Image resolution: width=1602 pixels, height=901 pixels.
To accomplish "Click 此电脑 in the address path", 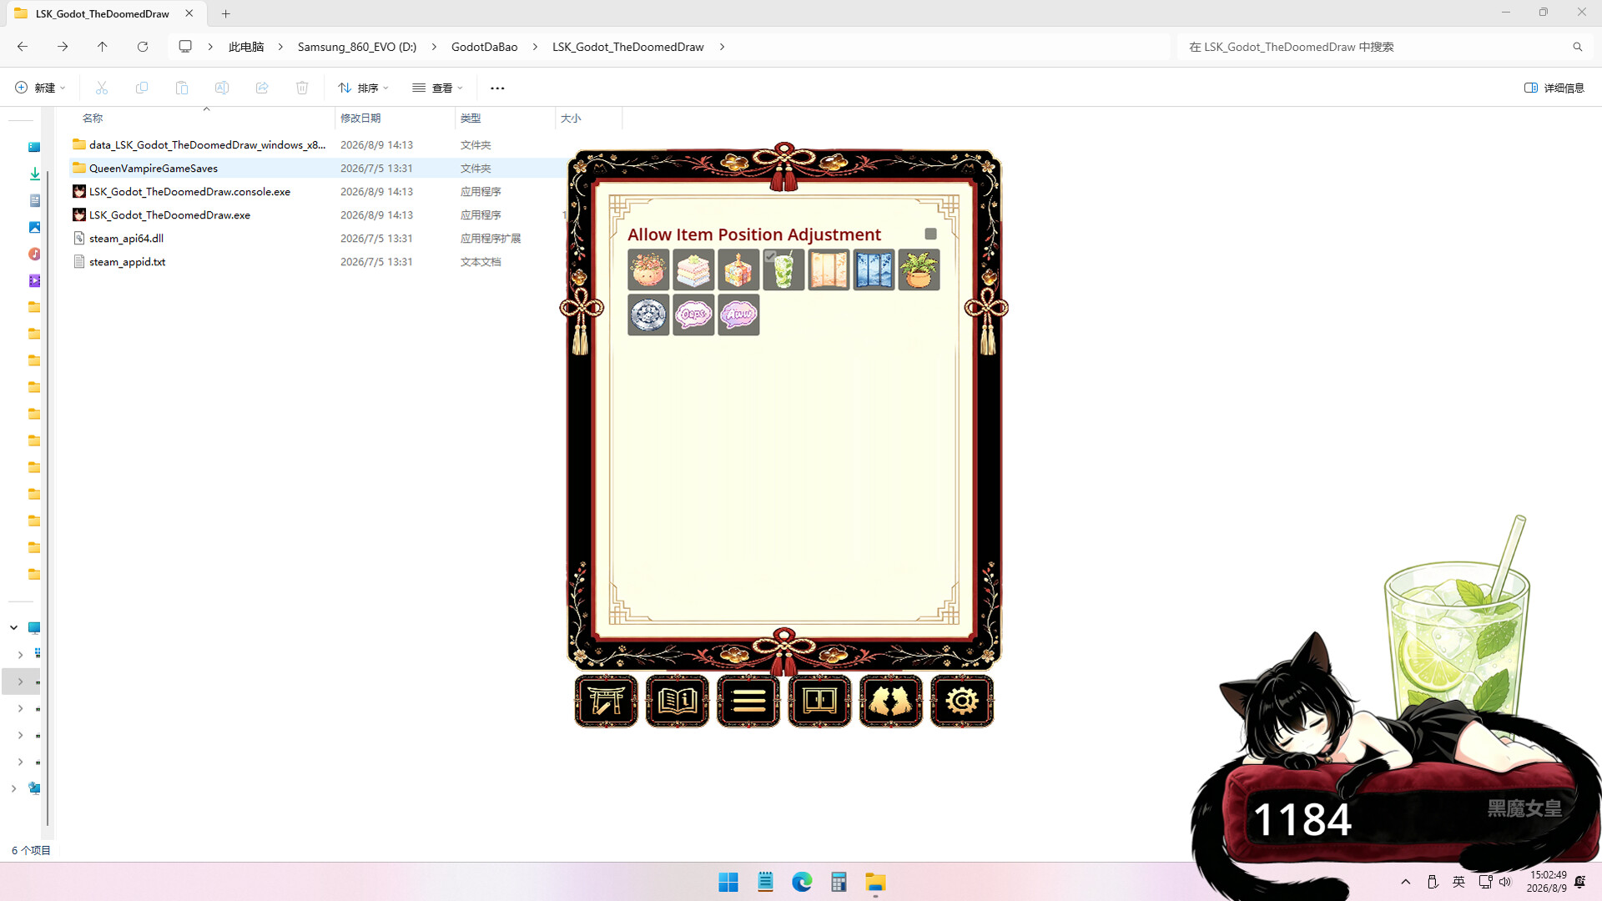I will point(246,47).
